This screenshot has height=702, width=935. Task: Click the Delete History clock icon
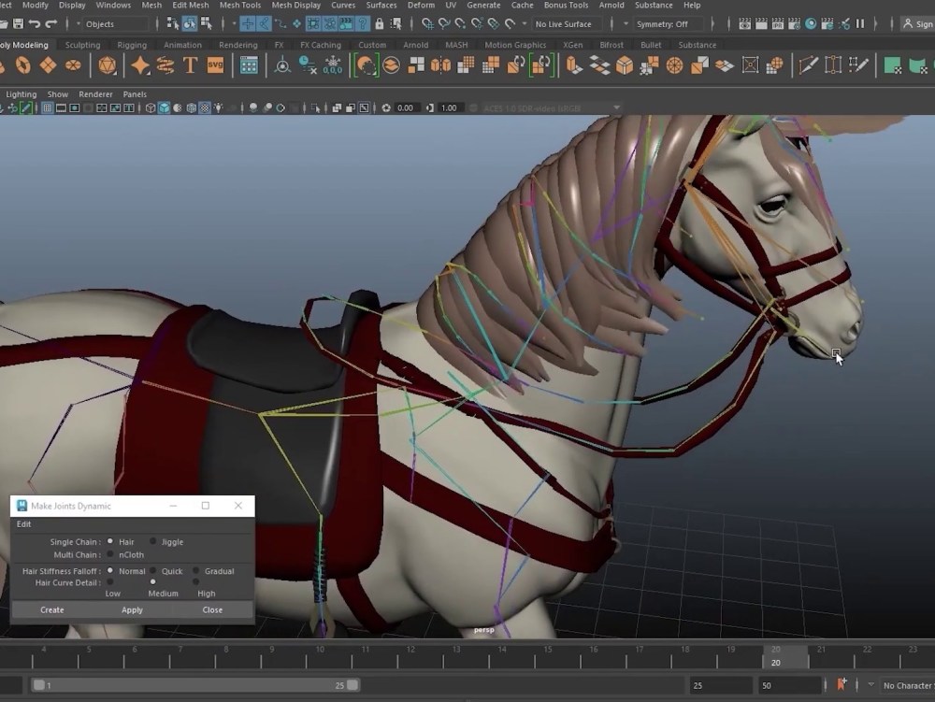[308, 64]
